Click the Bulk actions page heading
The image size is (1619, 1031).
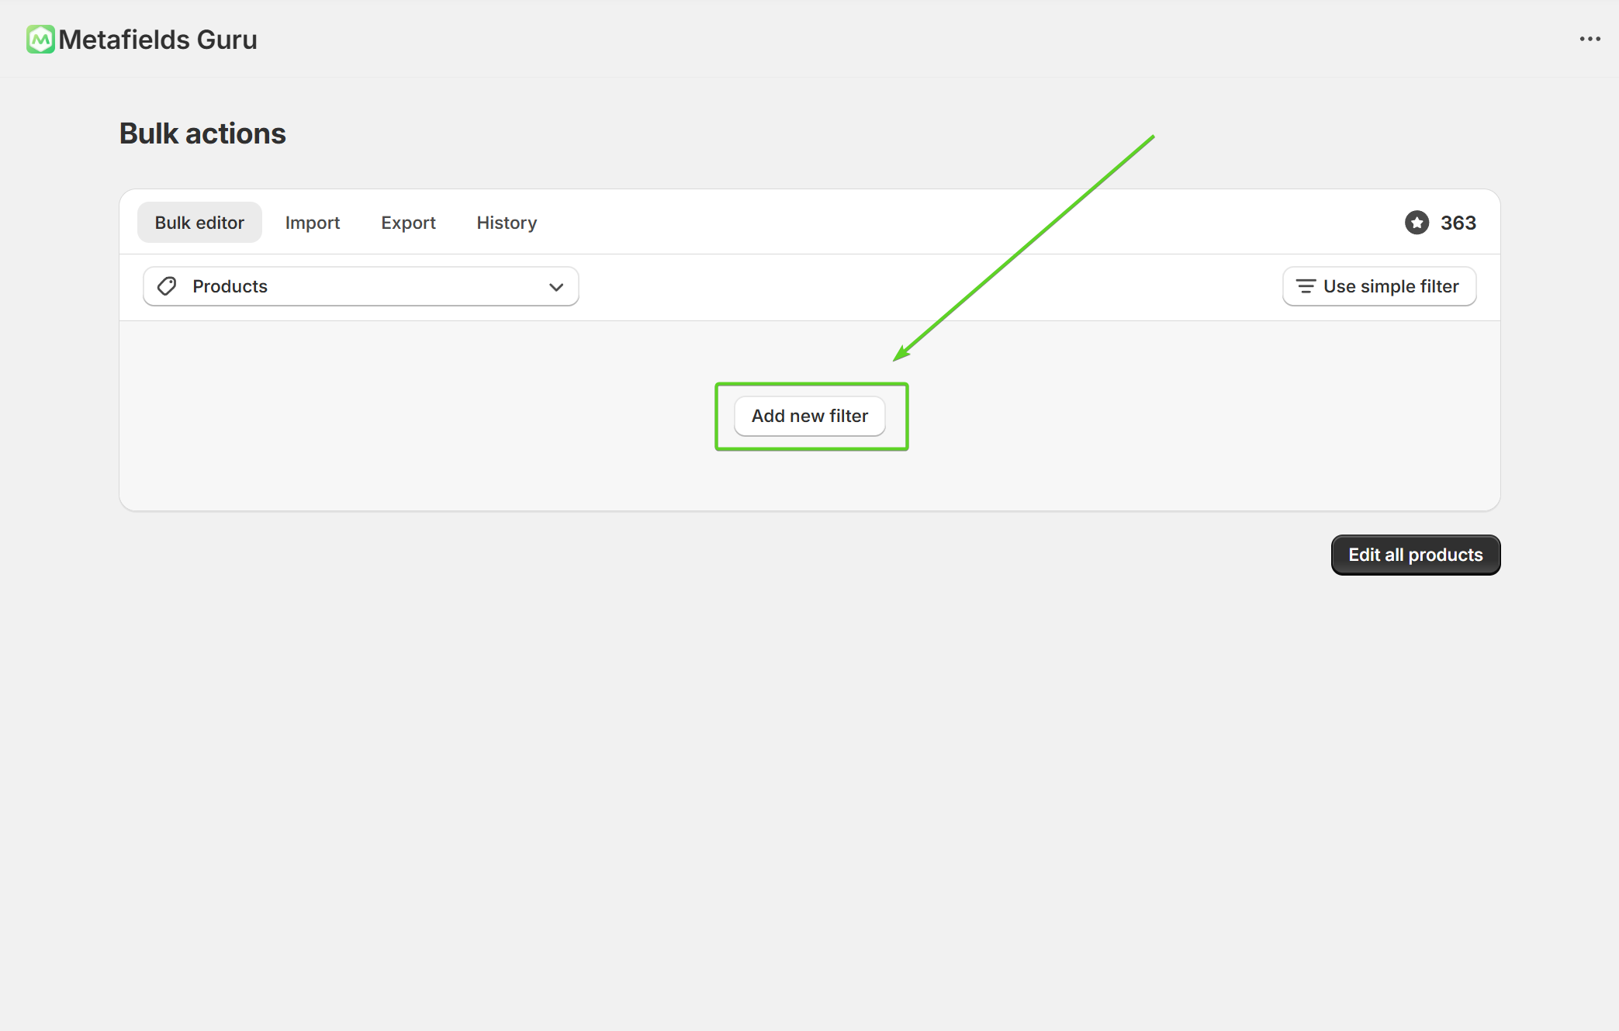(x=202, y=133)
